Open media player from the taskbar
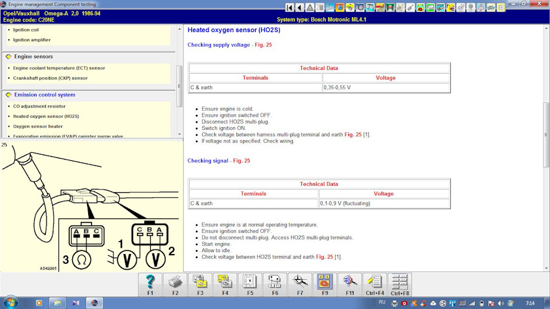The width and height of the screenshot is (550, 309). [x=39, y=303]
